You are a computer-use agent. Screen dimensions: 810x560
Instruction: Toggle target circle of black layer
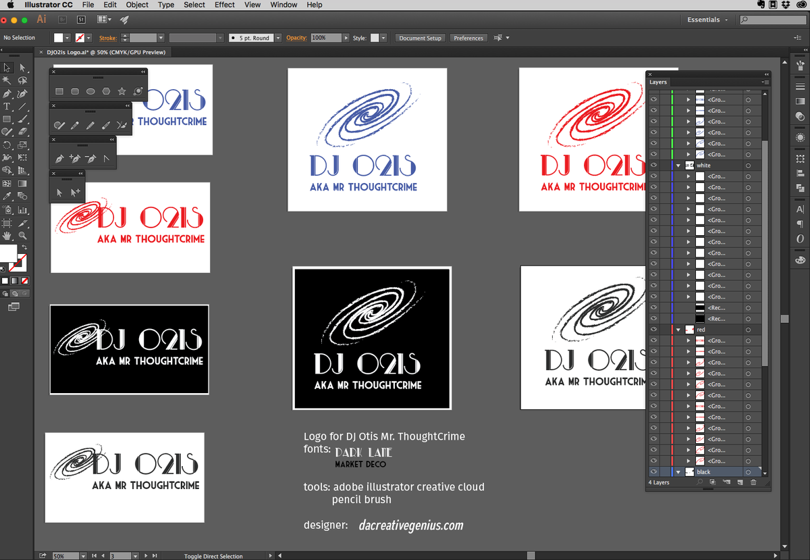[x=748, y=472]
